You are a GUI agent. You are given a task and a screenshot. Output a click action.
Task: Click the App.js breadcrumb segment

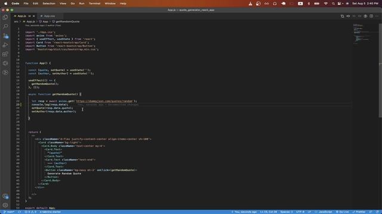[x=29, y=21]
